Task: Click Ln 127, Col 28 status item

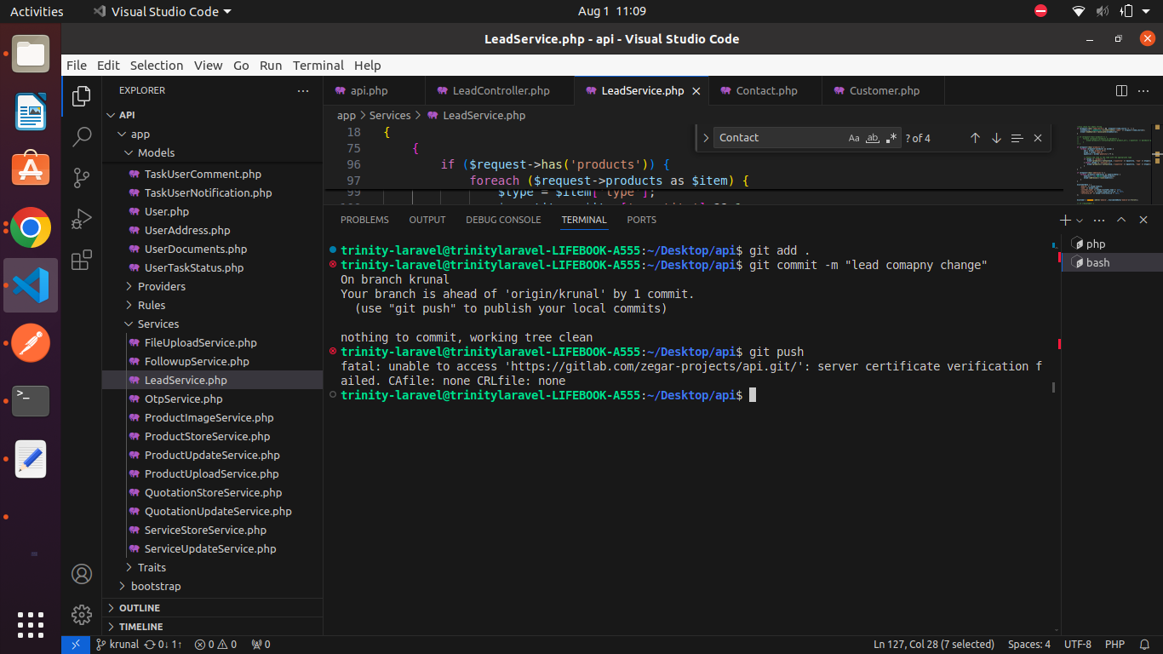Action: [934, 645]
